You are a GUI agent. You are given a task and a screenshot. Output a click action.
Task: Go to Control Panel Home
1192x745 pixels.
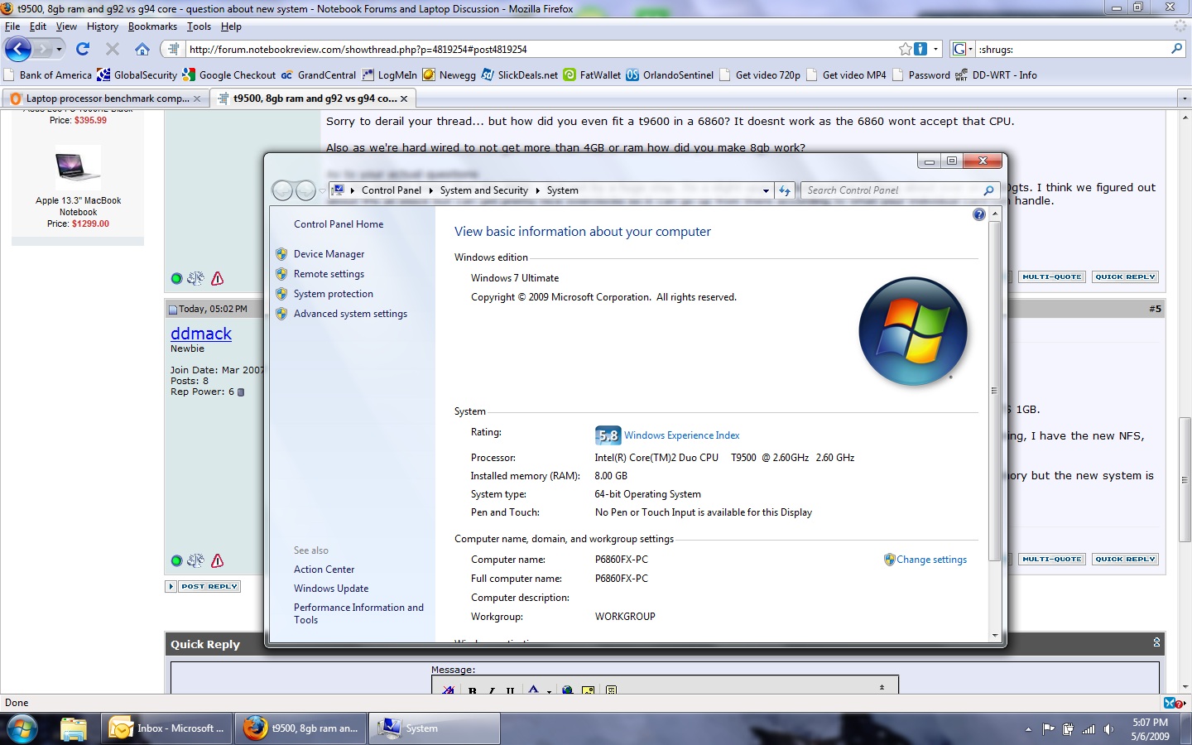point(339,224)
